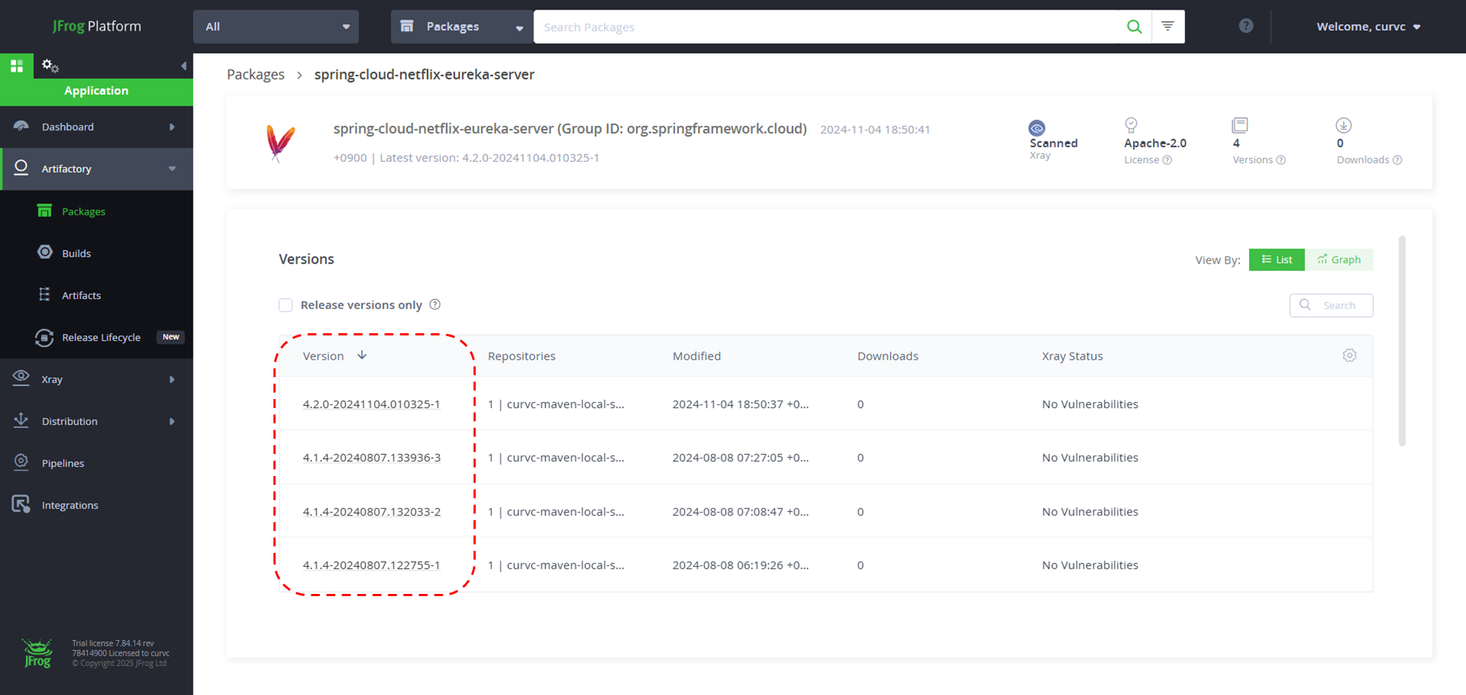Click the Downloads column header

pyautogui.click(x=888, y=356)
